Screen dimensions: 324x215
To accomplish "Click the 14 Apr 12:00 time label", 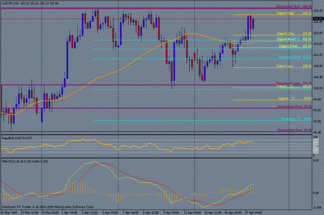I will point(213,212).
